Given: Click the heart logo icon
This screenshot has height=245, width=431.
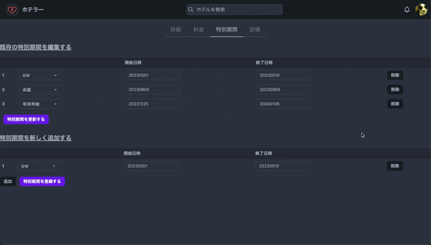Looking at the screenshot, I should (12, 10).
